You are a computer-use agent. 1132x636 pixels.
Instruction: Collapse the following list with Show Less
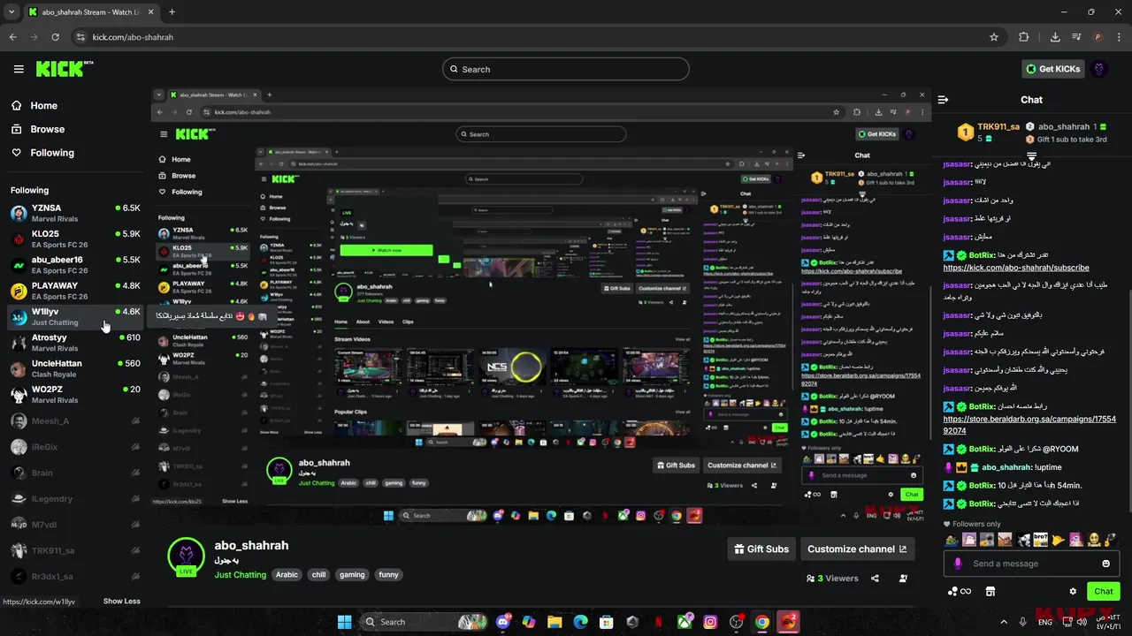pyautogui.click(x=121, y=602)
